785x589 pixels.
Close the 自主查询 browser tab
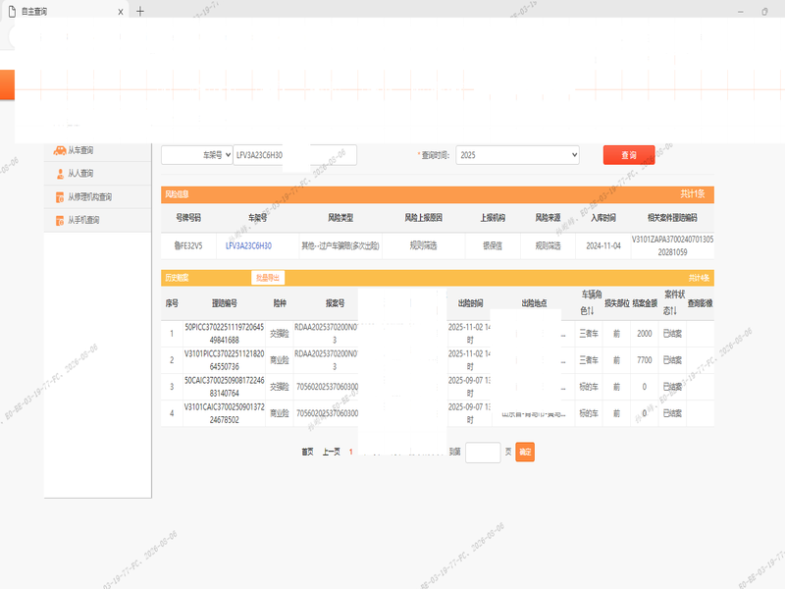point(121,12)
